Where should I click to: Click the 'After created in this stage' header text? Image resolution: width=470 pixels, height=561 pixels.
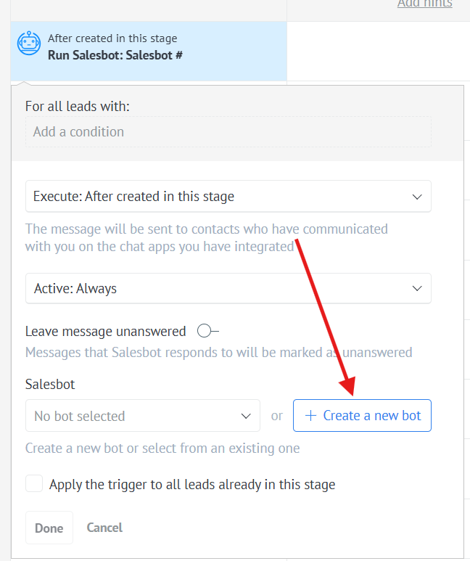tap(112, 38)
